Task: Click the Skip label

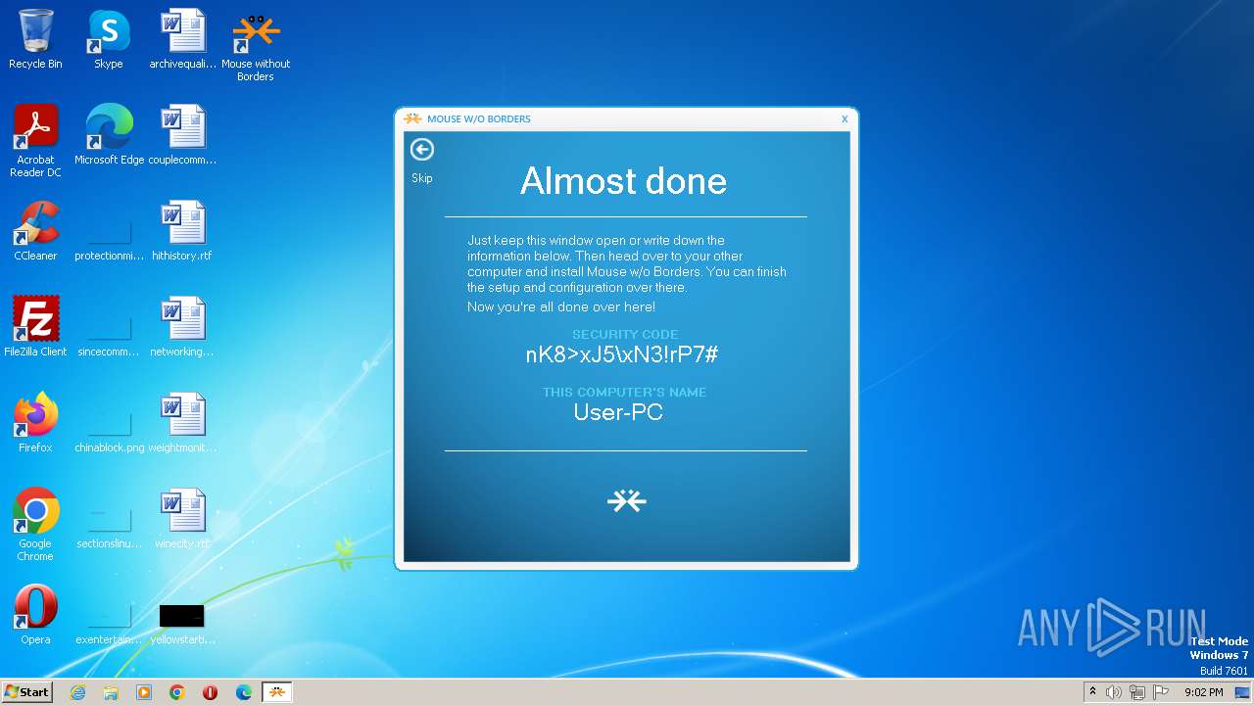Action: [421, 178]
